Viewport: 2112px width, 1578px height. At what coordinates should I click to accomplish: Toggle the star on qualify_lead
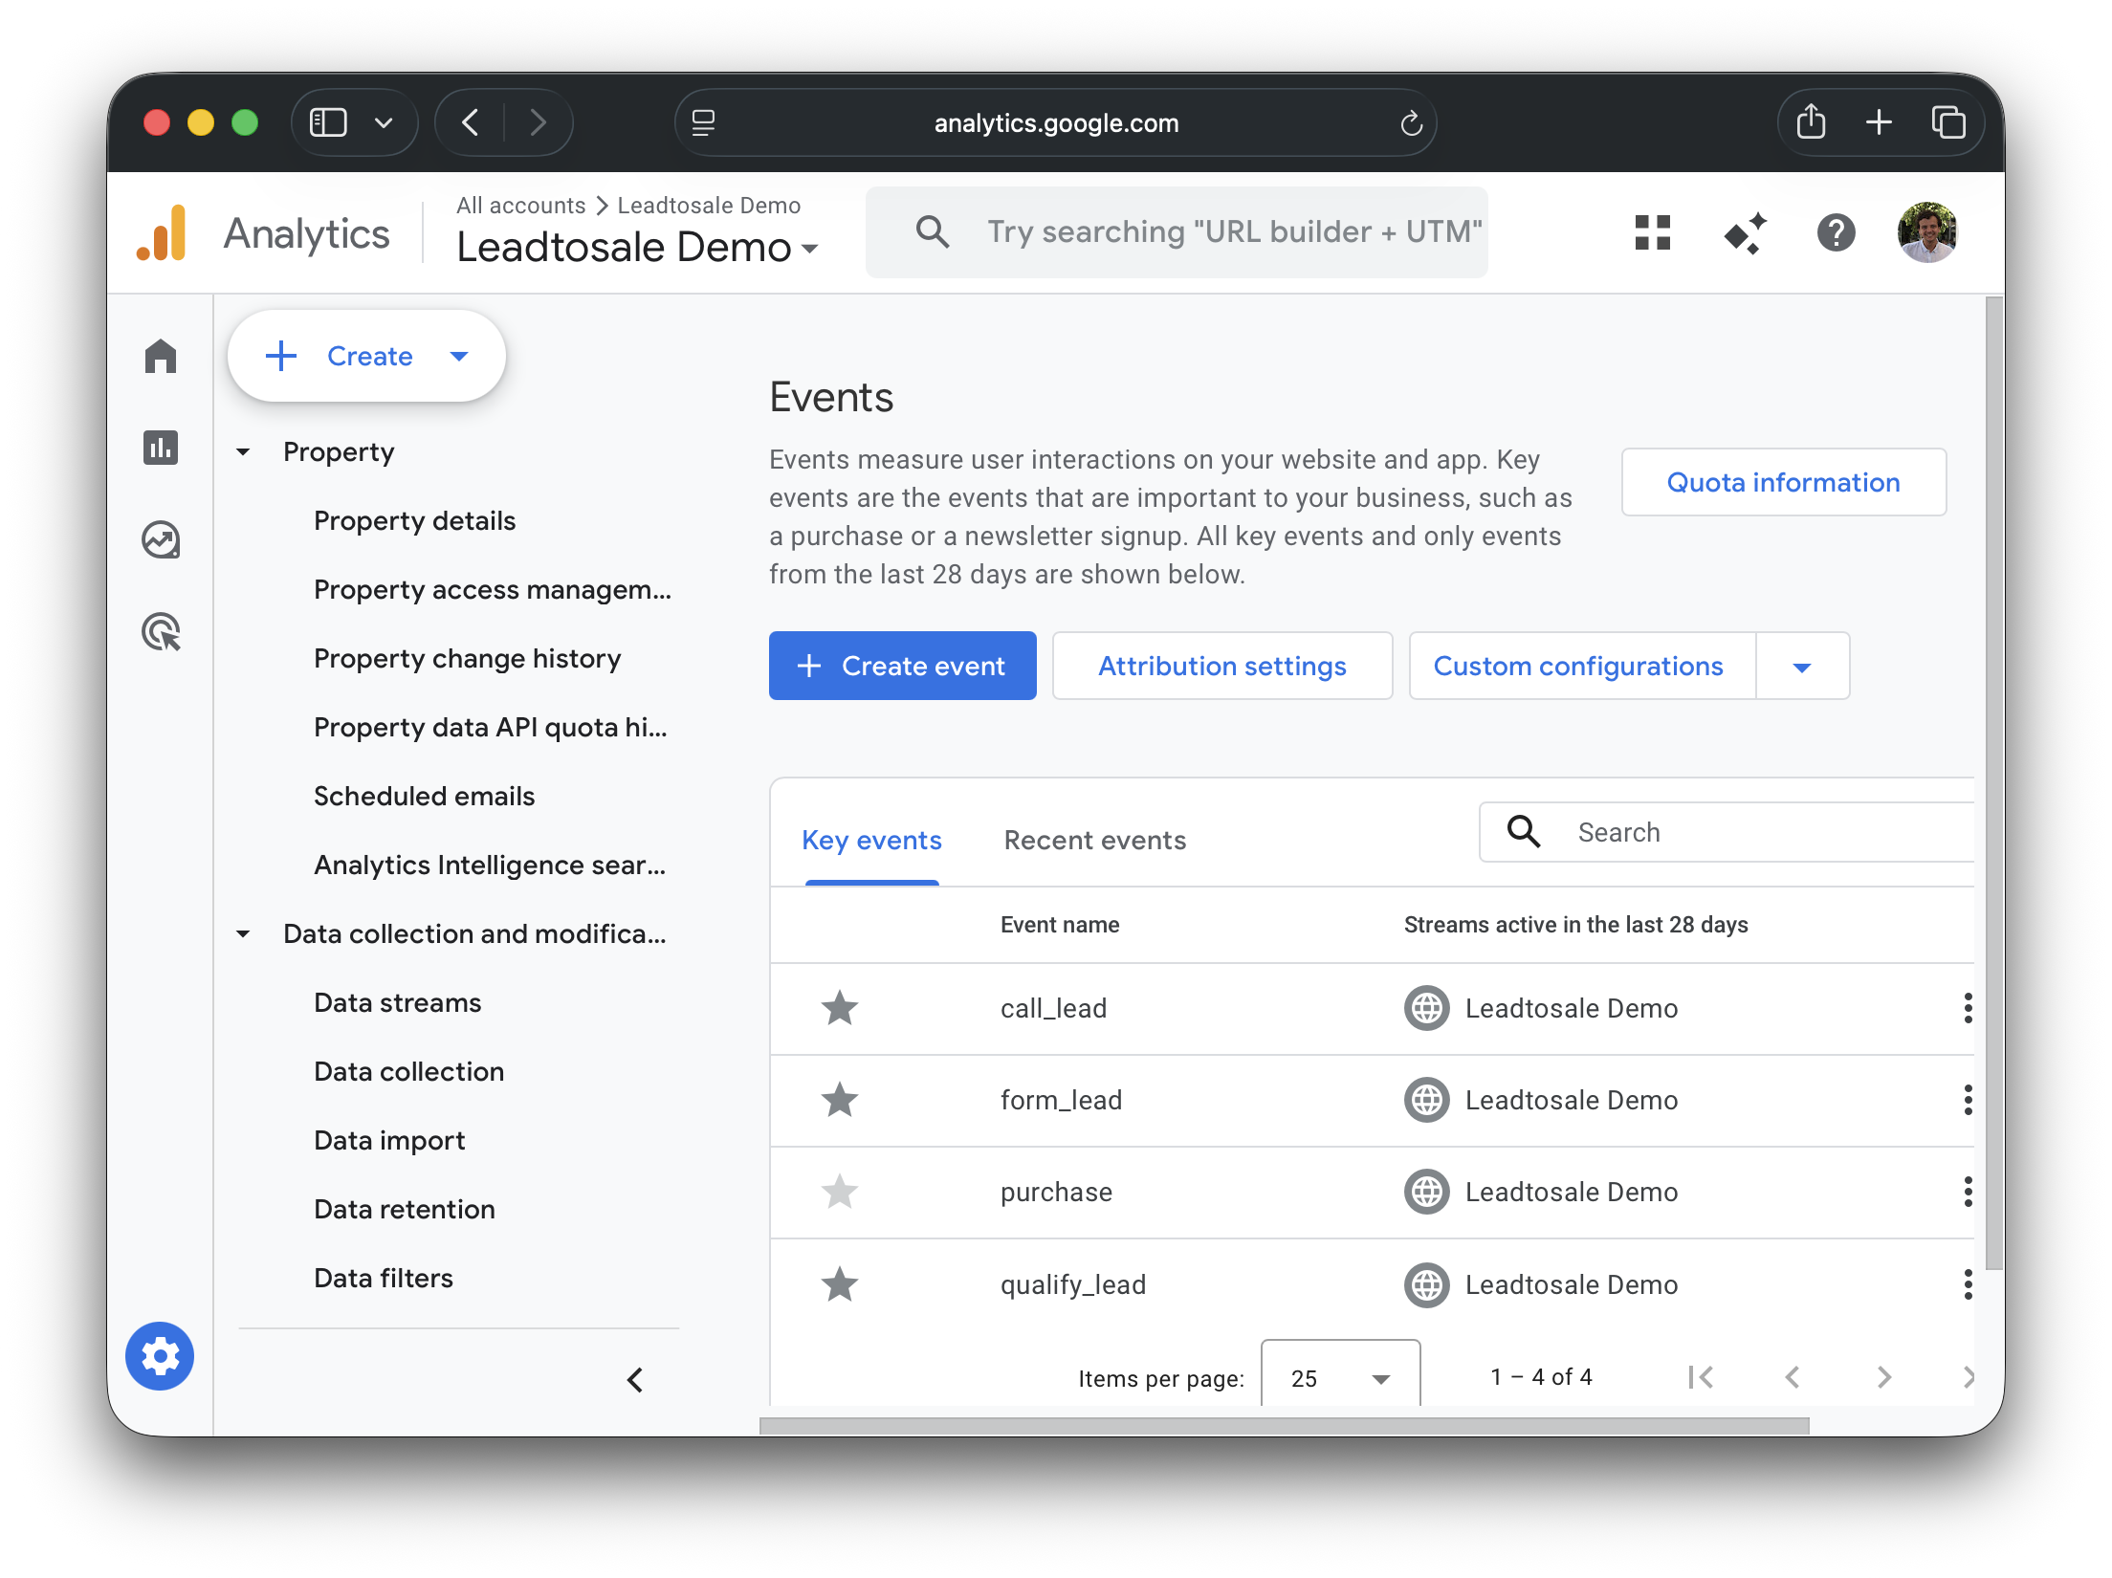point(839,1284)
